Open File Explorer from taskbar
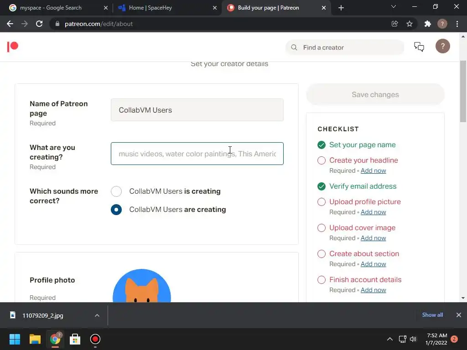The image size is (467, 350). point(35,339)
